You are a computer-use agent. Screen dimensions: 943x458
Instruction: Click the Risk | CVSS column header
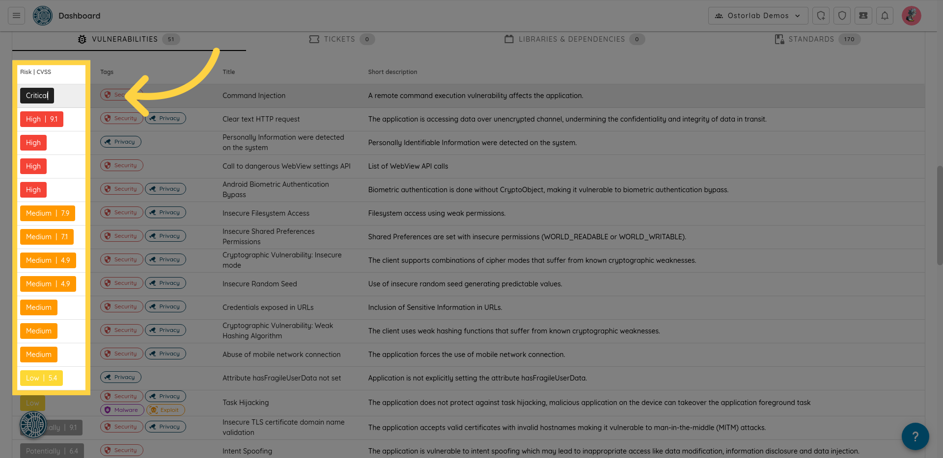click(35, 72)
